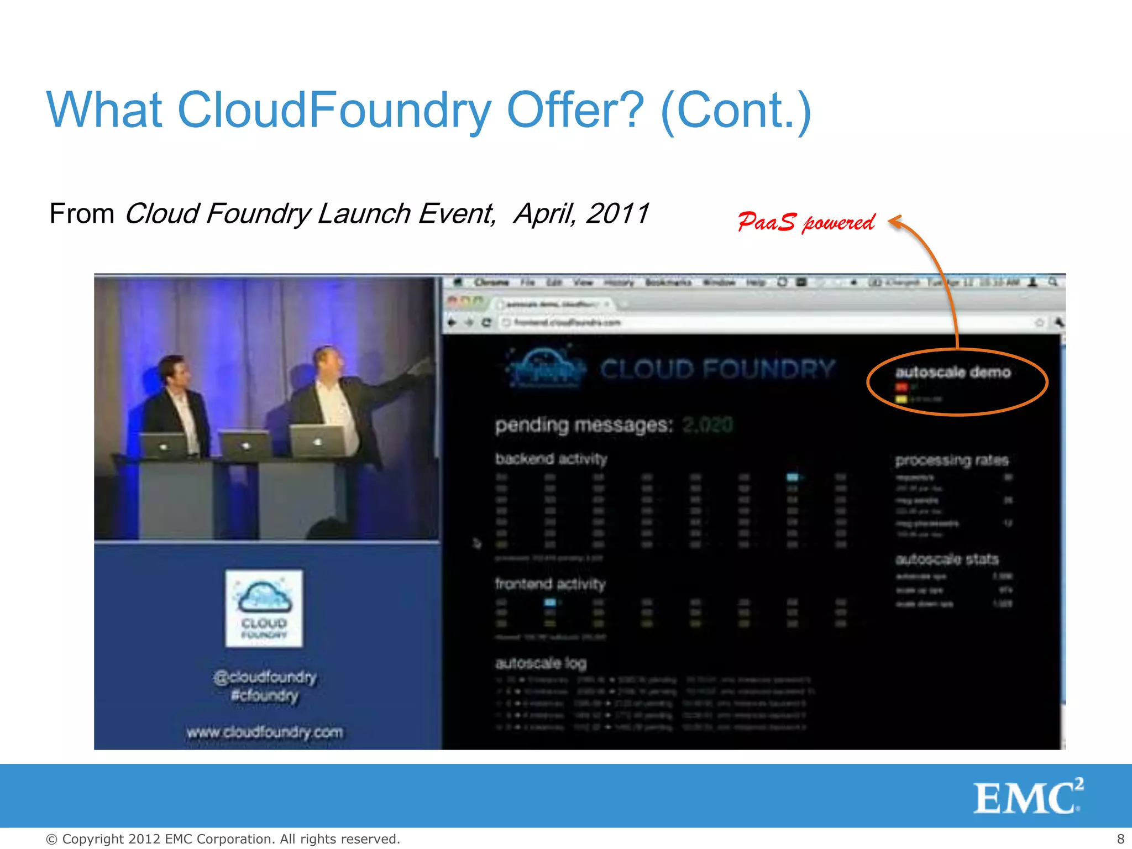Image resolution: width=1132 pixels, height=849 pixels.
Task: Click the presenters video frame
Action: click(267, 408)
